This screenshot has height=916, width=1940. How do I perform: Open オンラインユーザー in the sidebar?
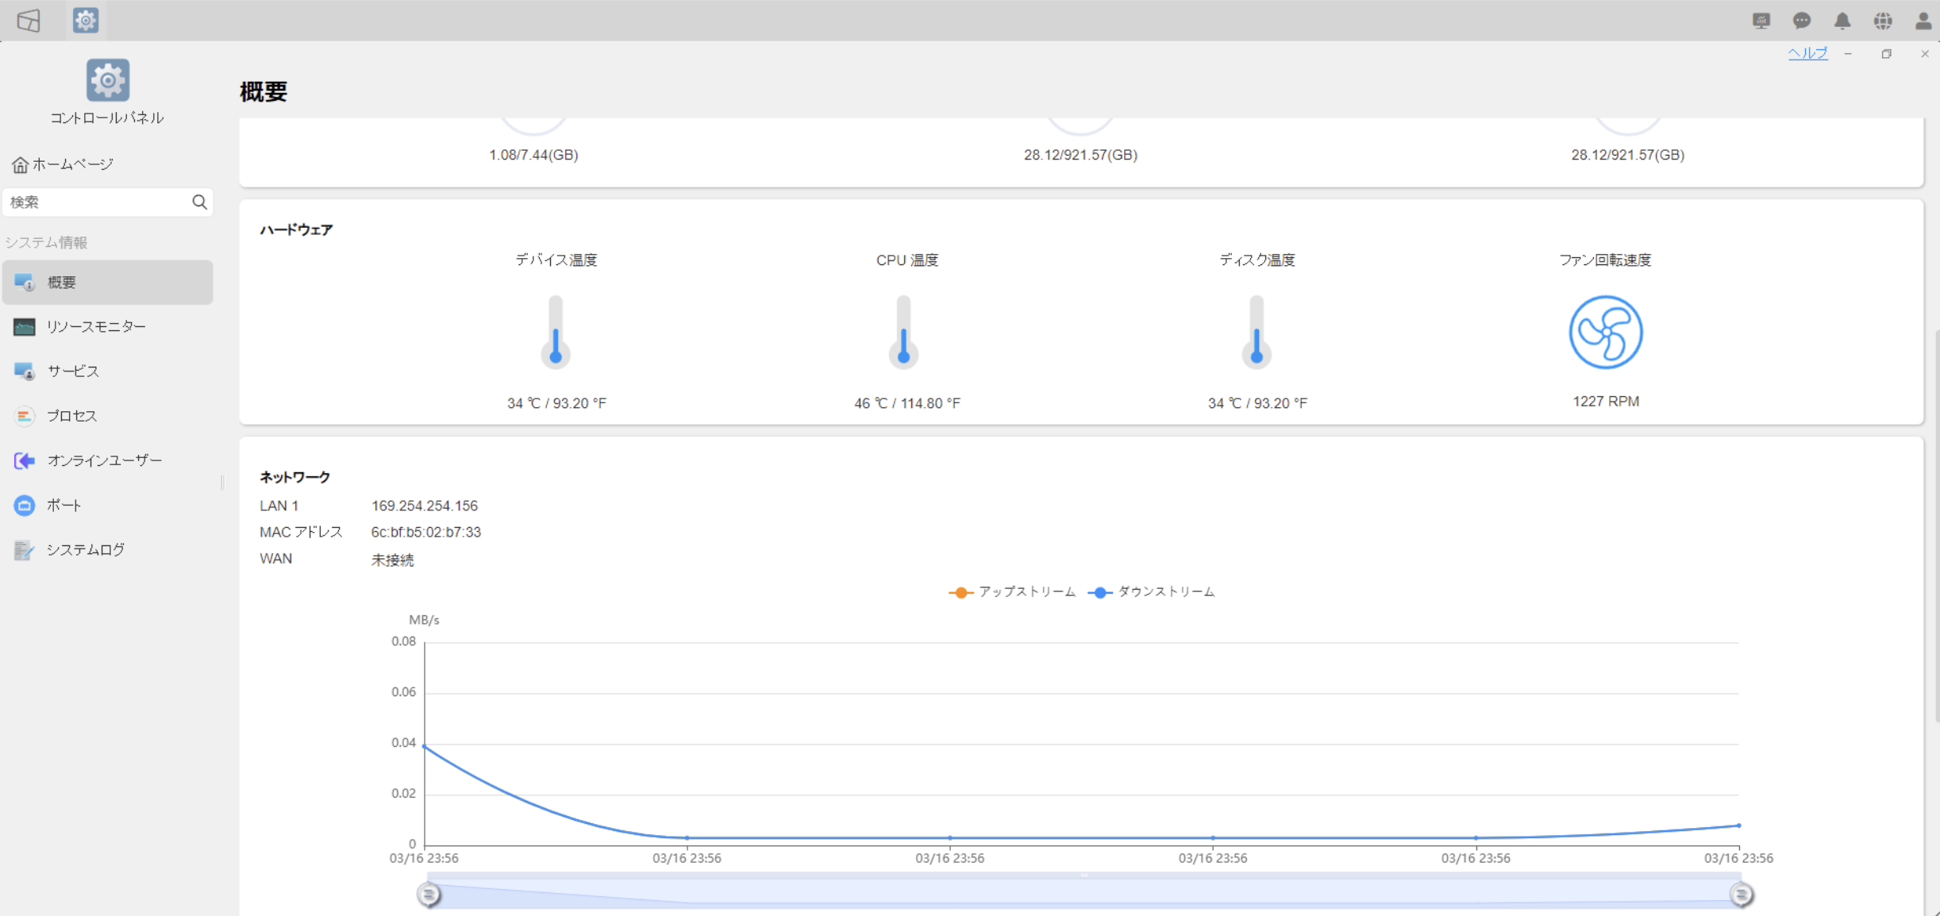tap(108, 460)
